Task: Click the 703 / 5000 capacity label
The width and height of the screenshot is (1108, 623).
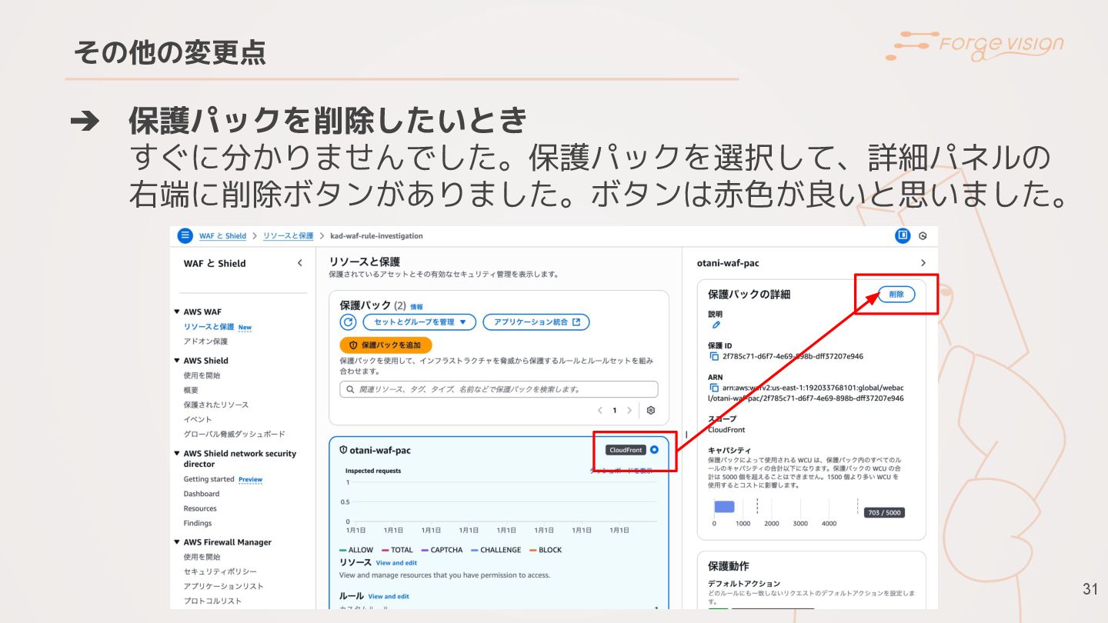Action: coord(884,512)
